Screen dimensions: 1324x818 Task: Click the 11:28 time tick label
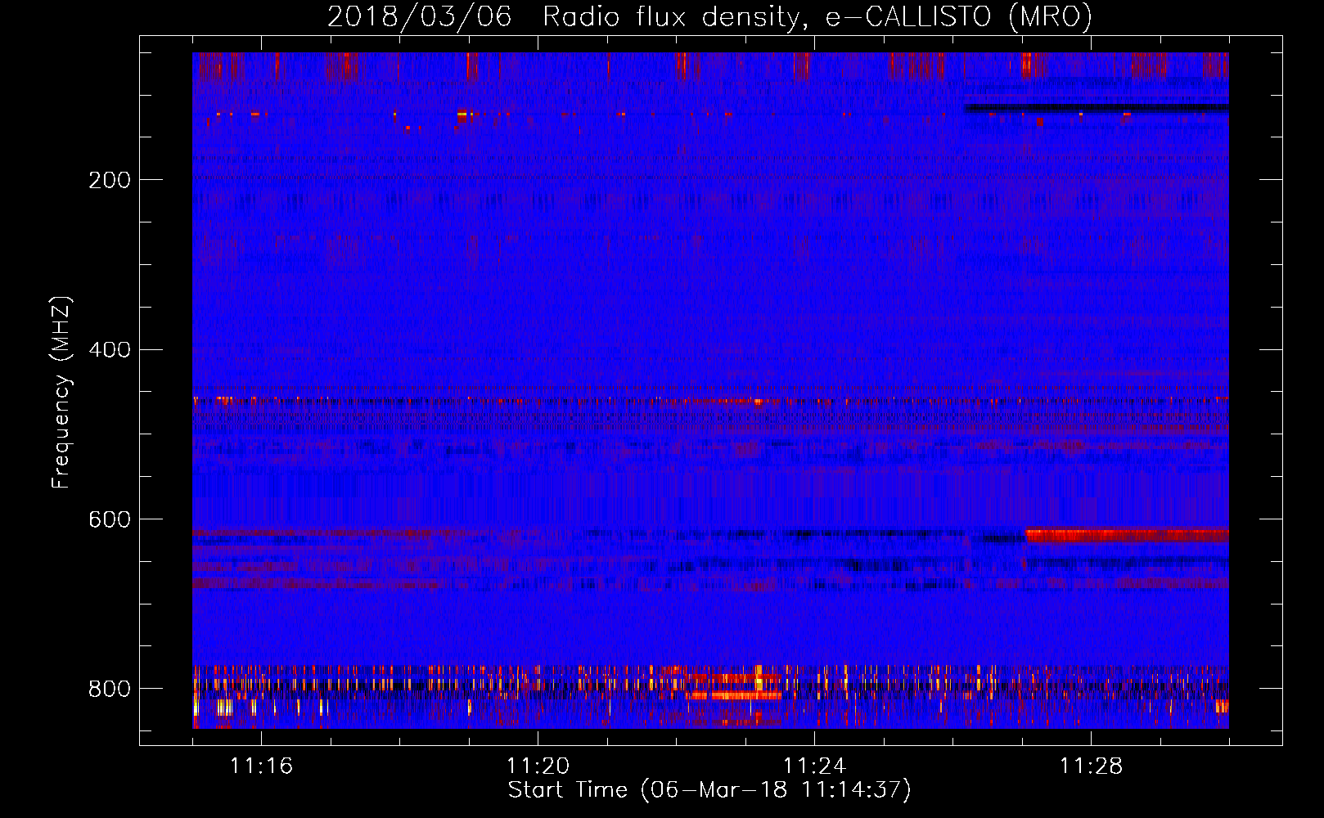pos(1091,766)
